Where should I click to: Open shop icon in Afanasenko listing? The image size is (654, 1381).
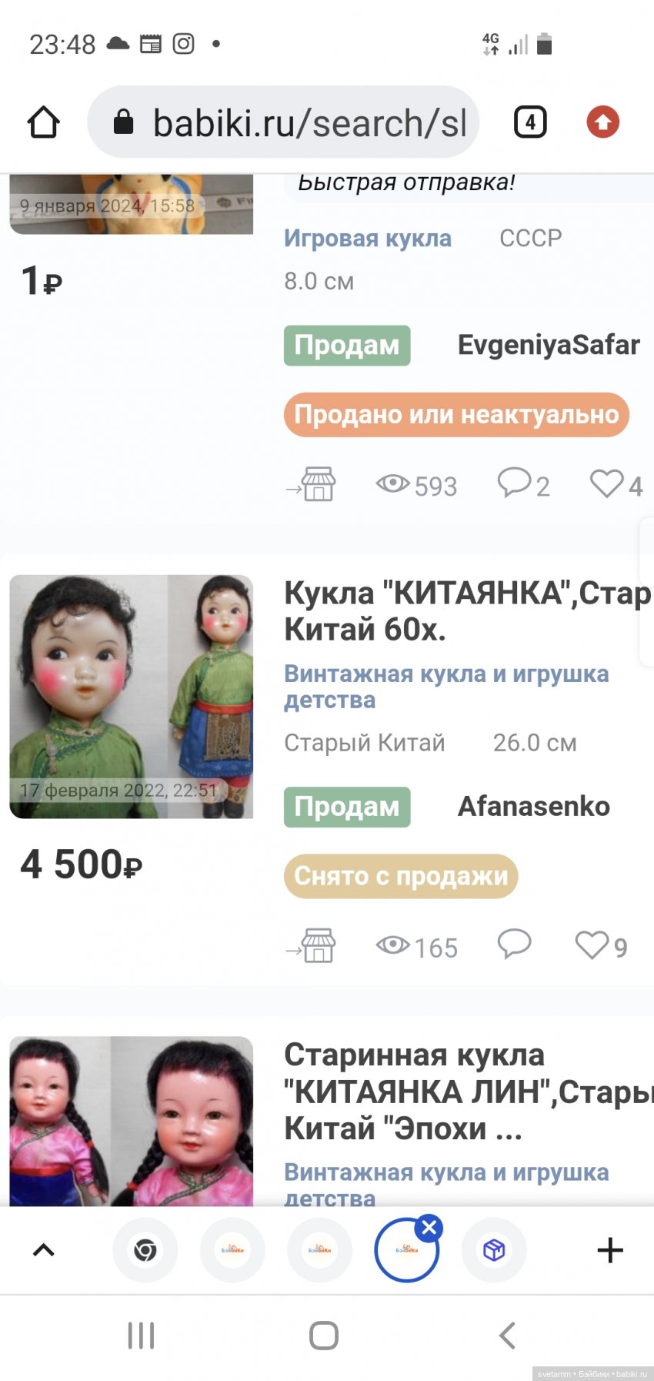tap(311, 945)
